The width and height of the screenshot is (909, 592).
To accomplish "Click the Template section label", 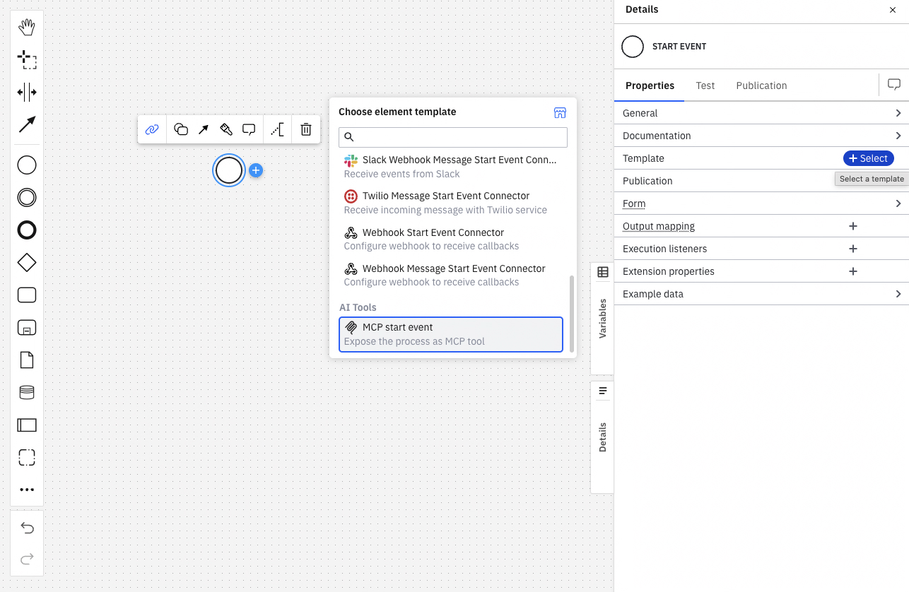I will 643,158.
